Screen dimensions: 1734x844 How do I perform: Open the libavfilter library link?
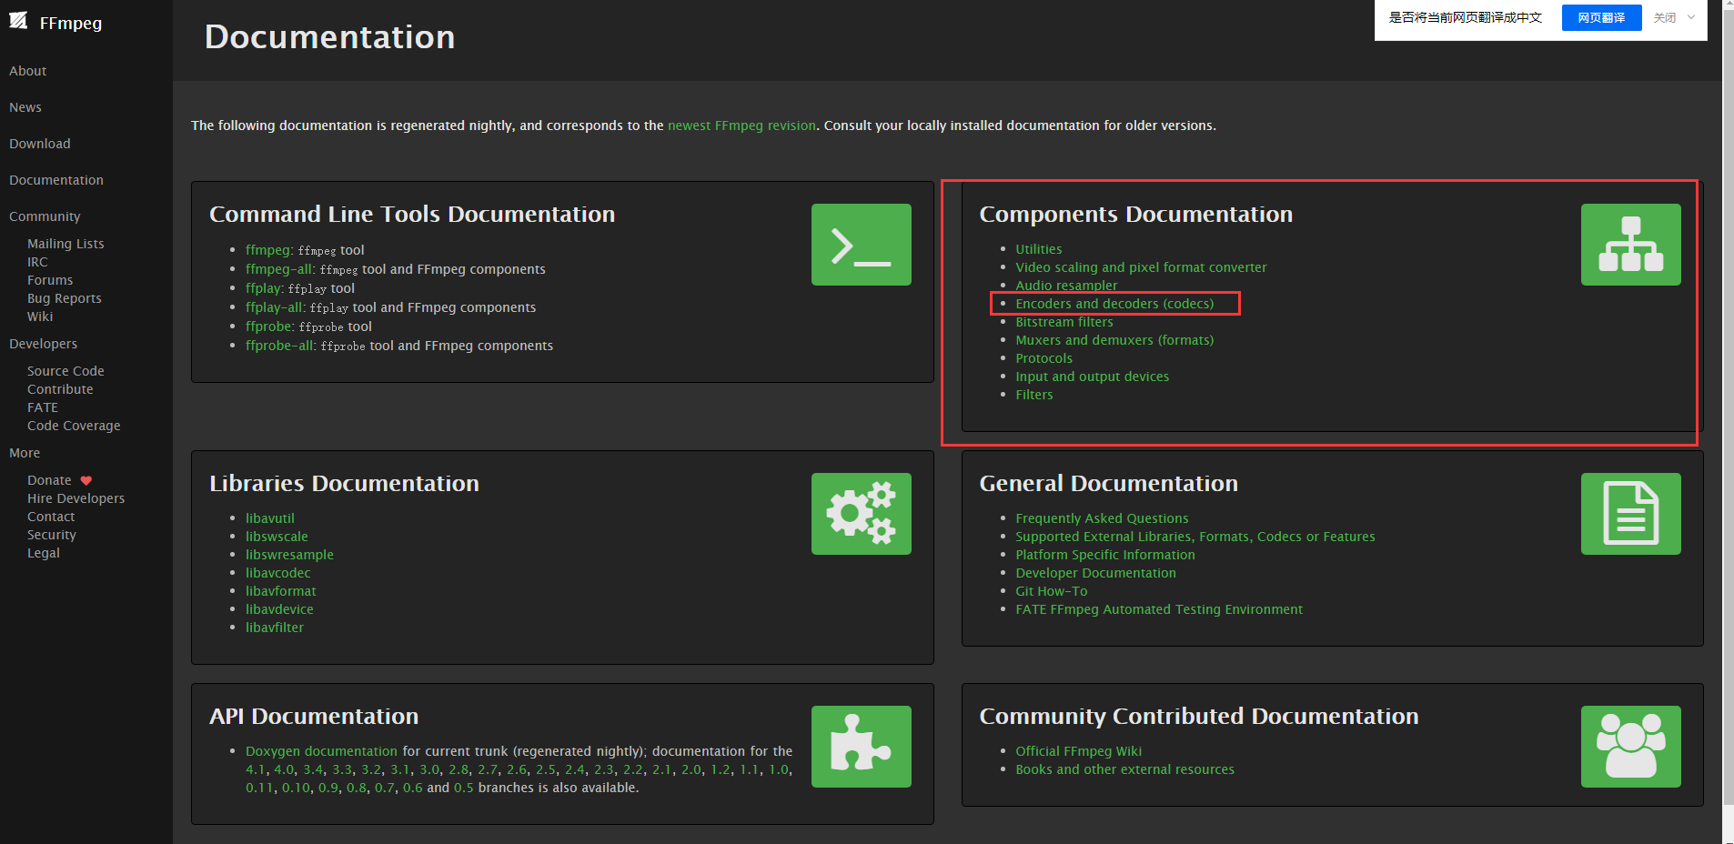(275, 628)
